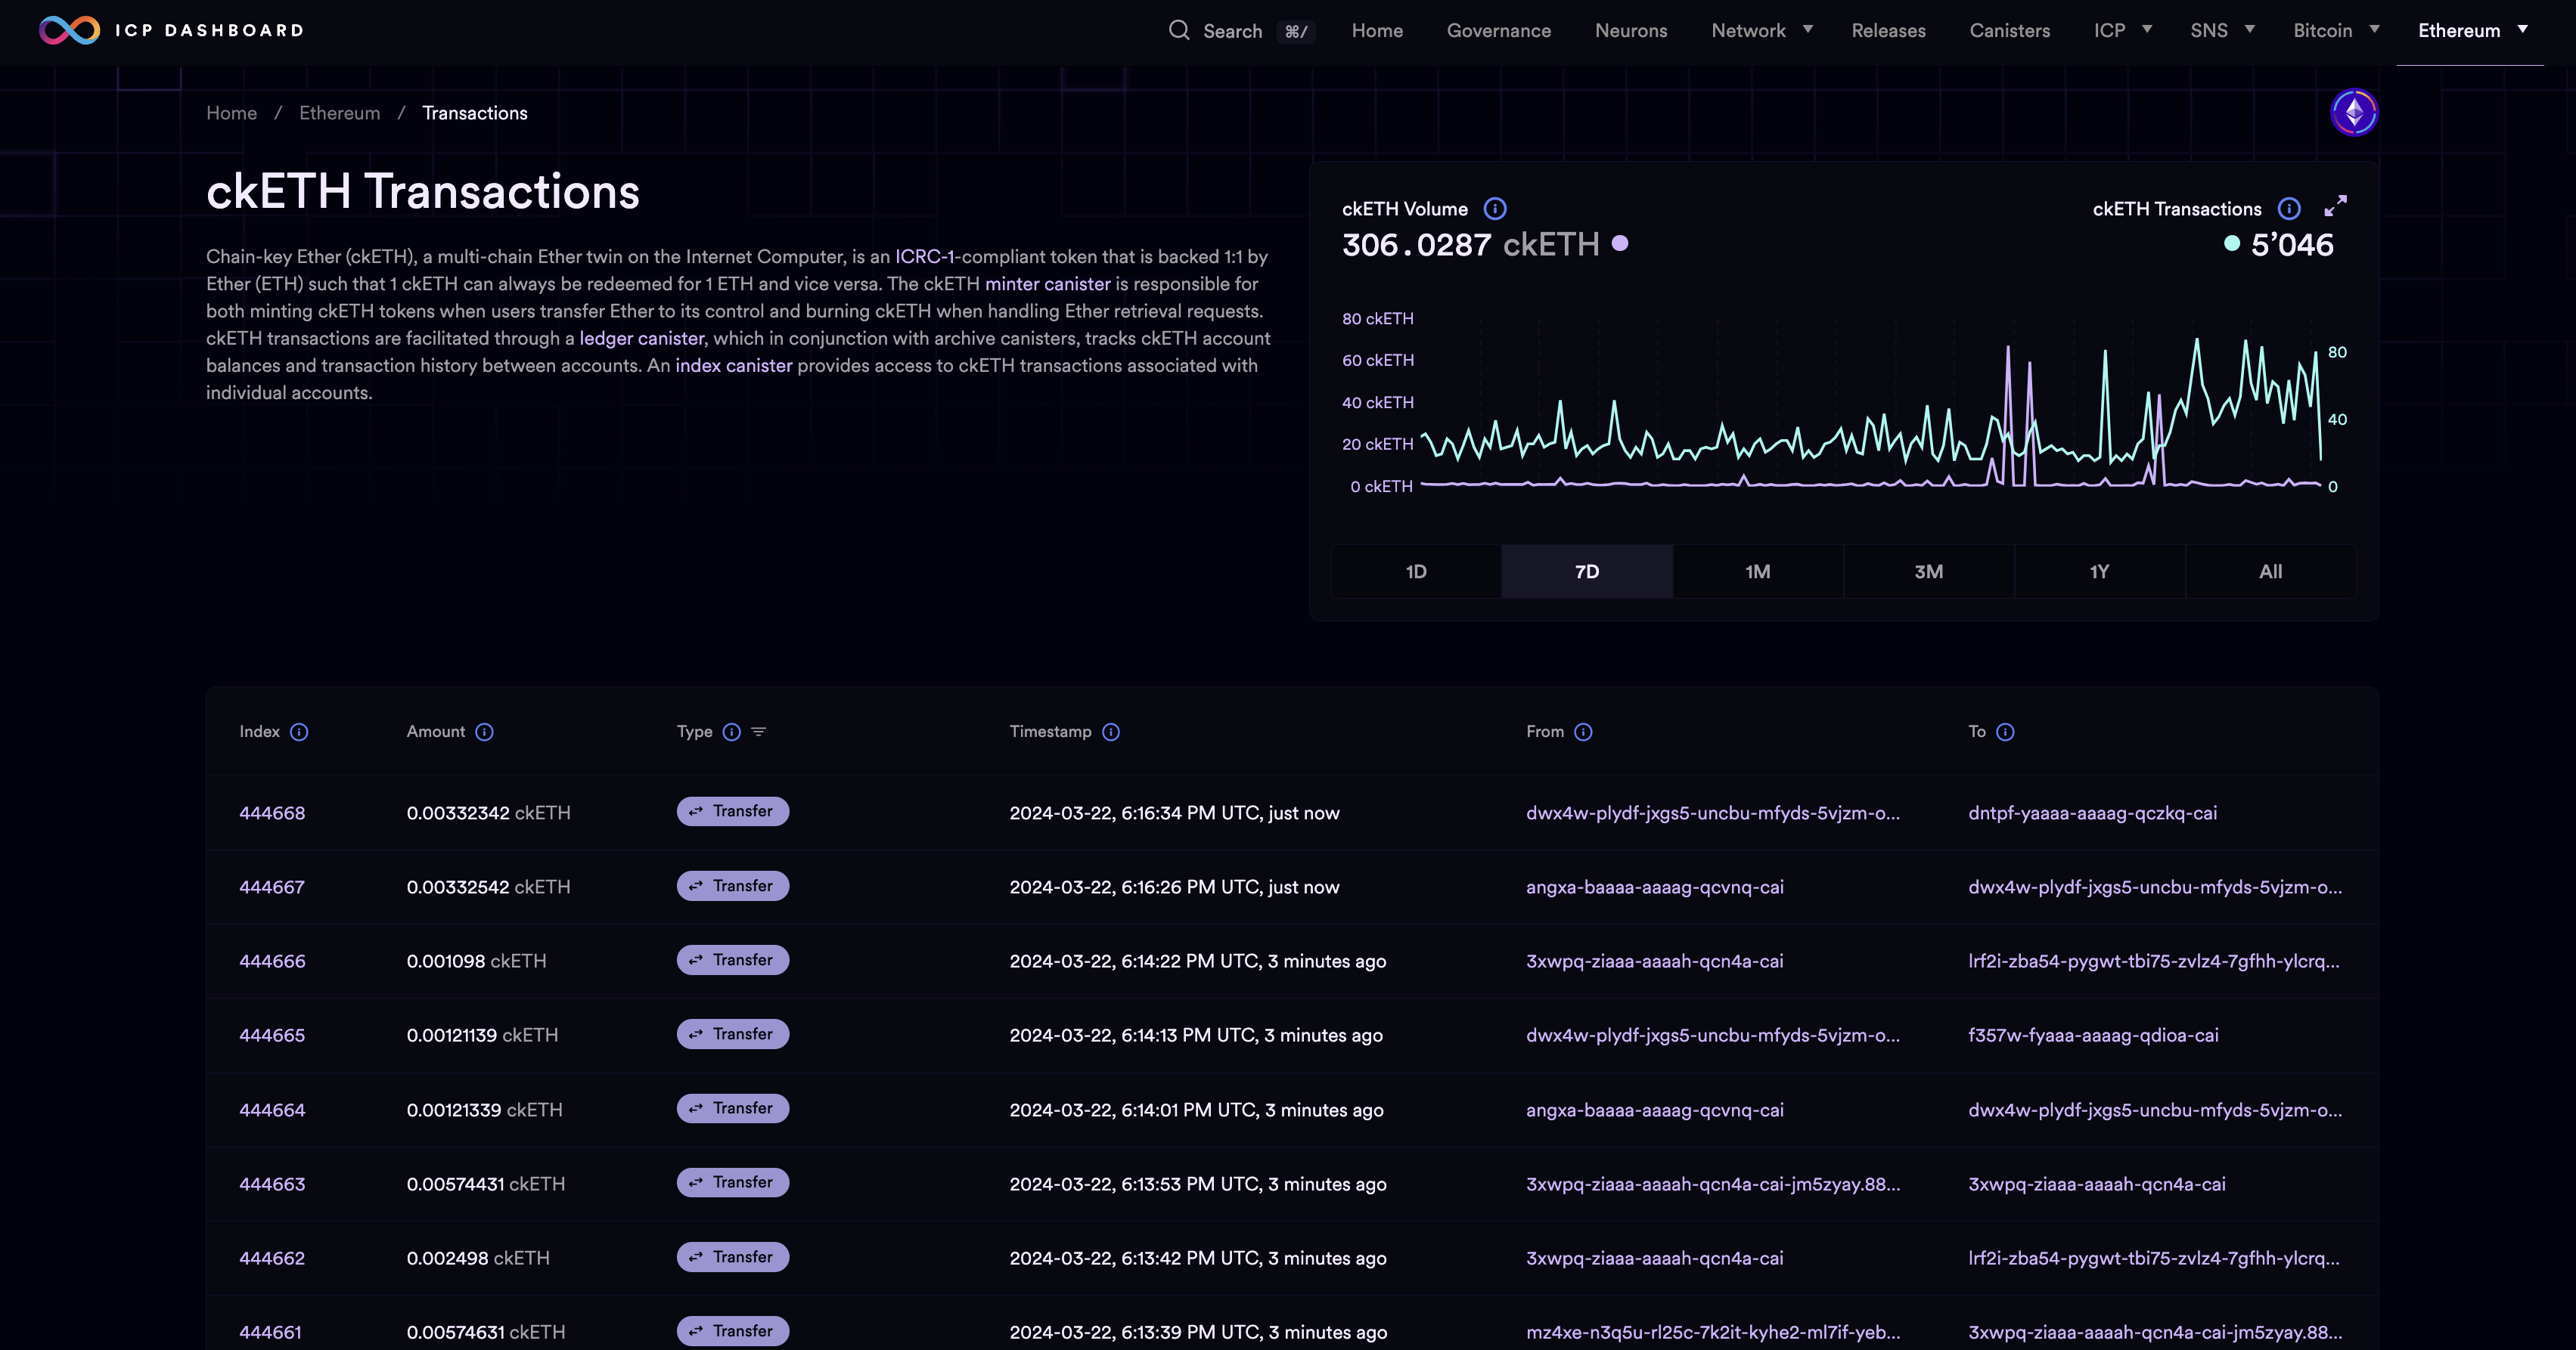This screenshot has width=2576, height=1350.
Task: Select the 1Y chart range tab
Action: click(2099, 571)
